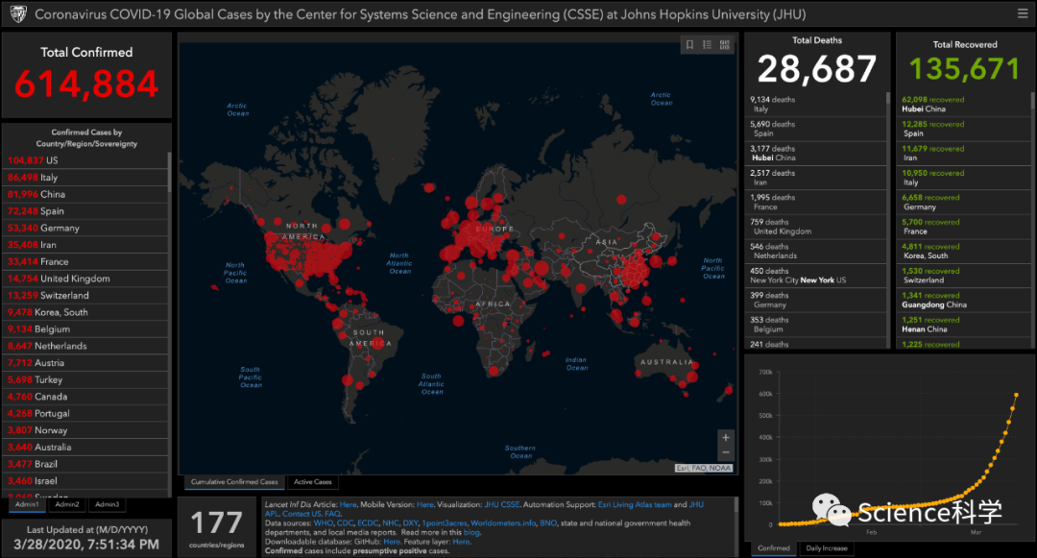The height and width of the screenshot is (558, 1037).
Task: Zoom out the map with minus button
Action: click(x=726, y=453)
